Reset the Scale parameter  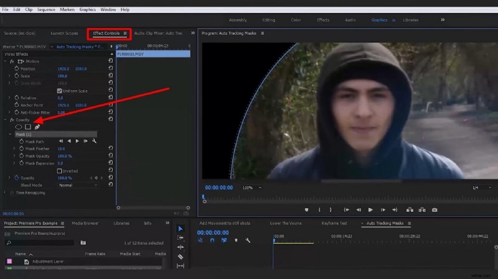click(x=111, y=75)
